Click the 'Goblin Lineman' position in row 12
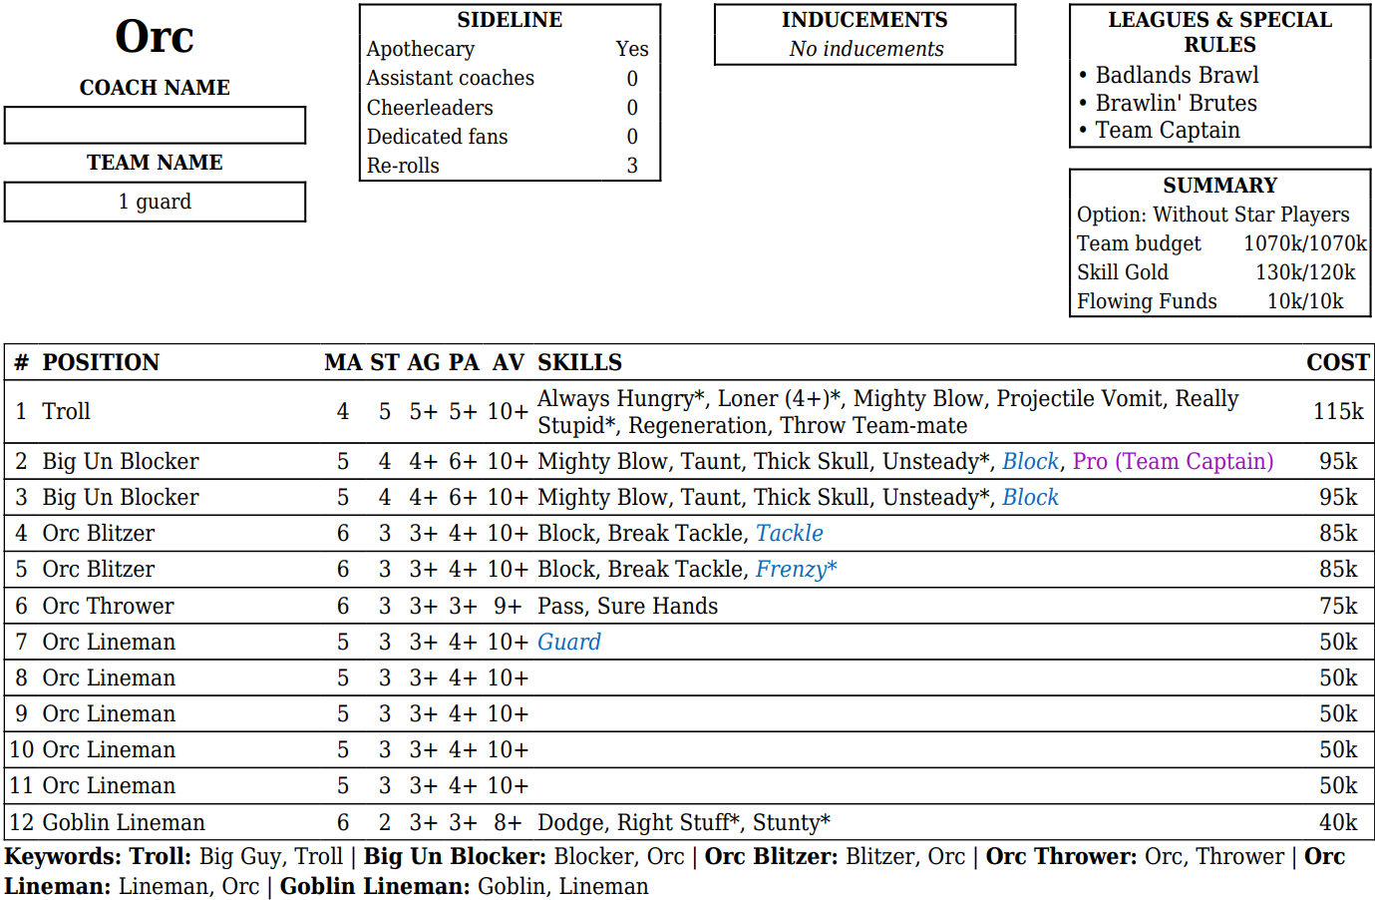 124,822
